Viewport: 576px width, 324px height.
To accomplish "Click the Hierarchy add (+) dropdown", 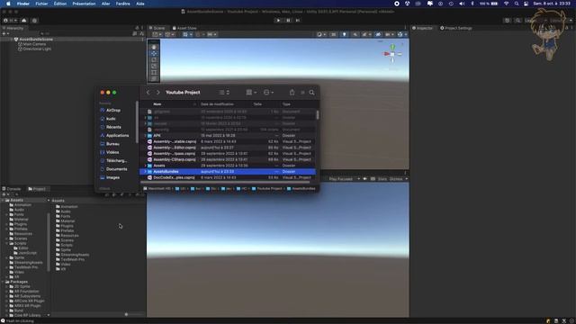I will coord(5,34).
